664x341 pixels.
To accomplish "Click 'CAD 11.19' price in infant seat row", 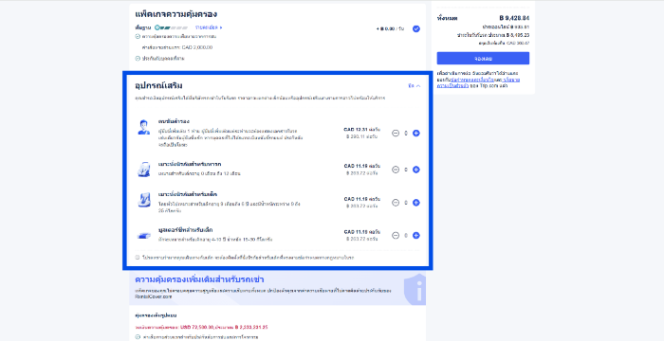I will [356, 167].
